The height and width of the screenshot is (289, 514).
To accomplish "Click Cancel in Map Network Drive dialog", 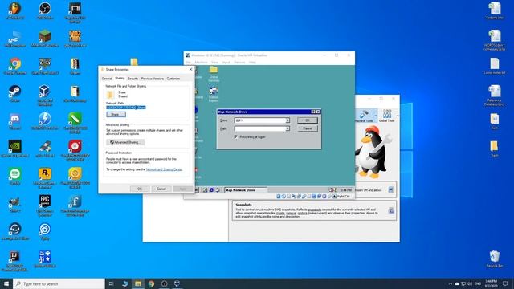I will click(308, 128).
